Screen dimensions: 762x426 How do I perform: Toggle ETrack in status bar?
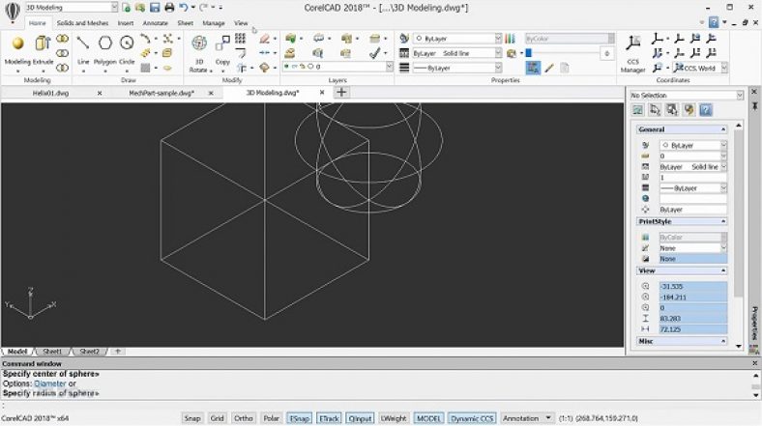329,418
